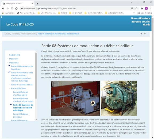Open the extensions puzzle icon

(x=142, y=9)
